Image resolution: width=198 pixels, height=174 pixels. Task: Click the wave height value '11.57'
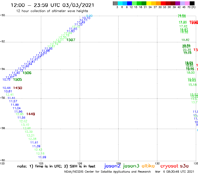pos(13,101)
